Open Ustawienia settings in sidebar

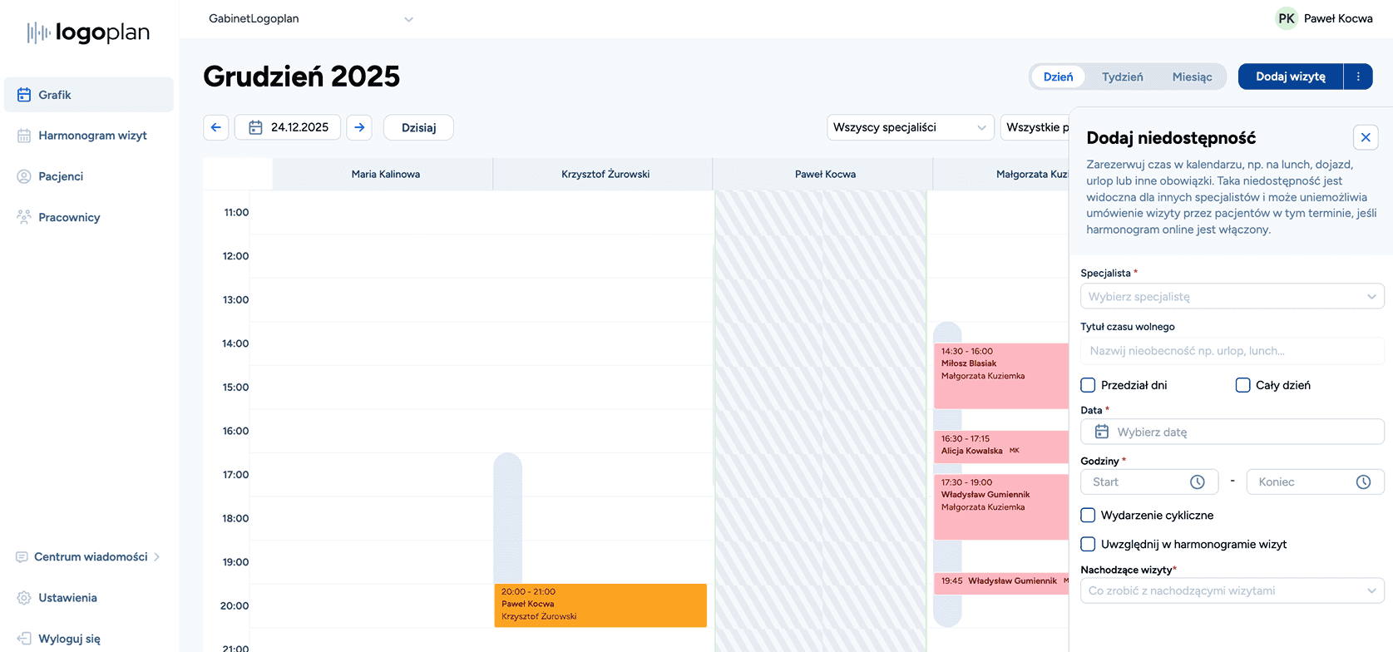pos(67,598)
